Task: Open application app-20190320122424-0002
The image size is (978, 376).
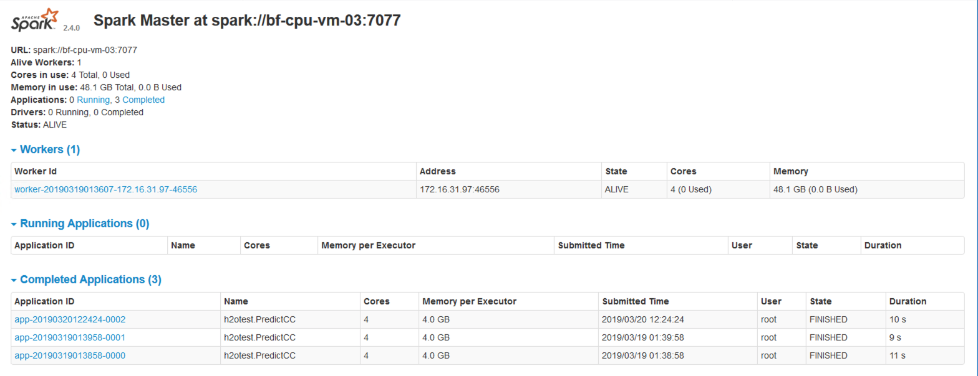Action: [x=70, y=319]
